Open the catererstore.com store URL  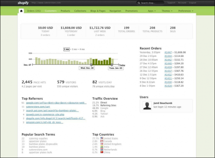(46, 3)
